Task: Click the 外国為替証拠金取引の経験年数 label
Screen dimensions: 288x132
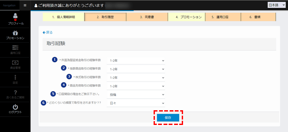Action: pyautogui.click(x=81, y=60)
